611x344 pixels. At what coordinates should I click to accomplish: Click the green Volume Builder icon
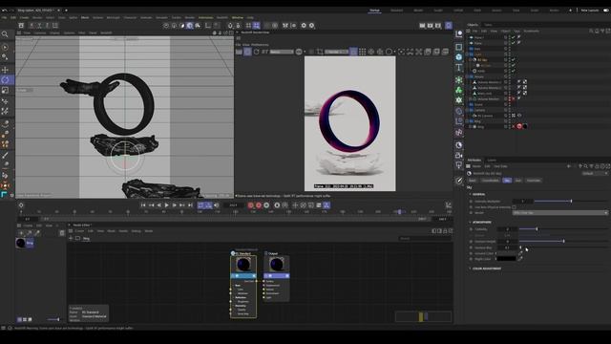(459, 90)
